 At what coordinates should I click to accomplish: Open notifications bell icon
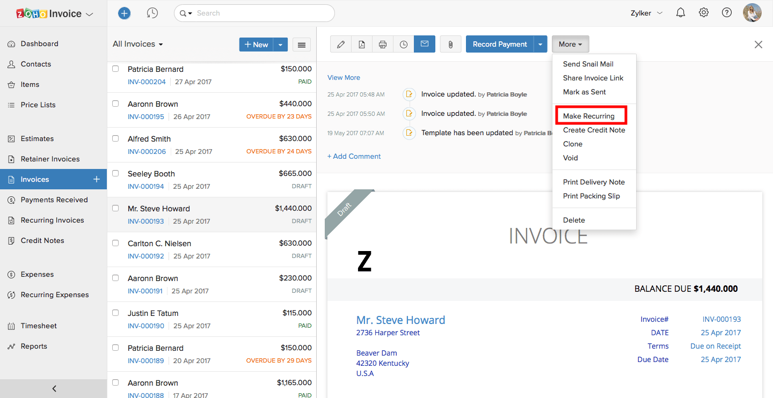pyautogui.click(x=680, y=12)
